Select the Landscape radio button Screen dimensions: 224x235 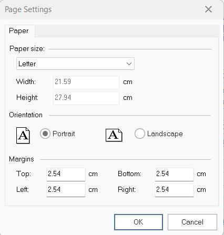[140, 134]
